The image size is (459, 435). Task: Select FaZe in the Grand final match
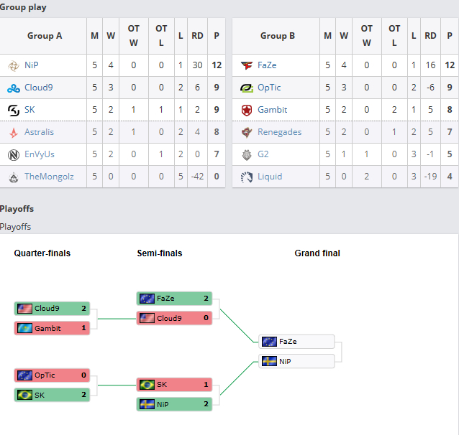297,342
